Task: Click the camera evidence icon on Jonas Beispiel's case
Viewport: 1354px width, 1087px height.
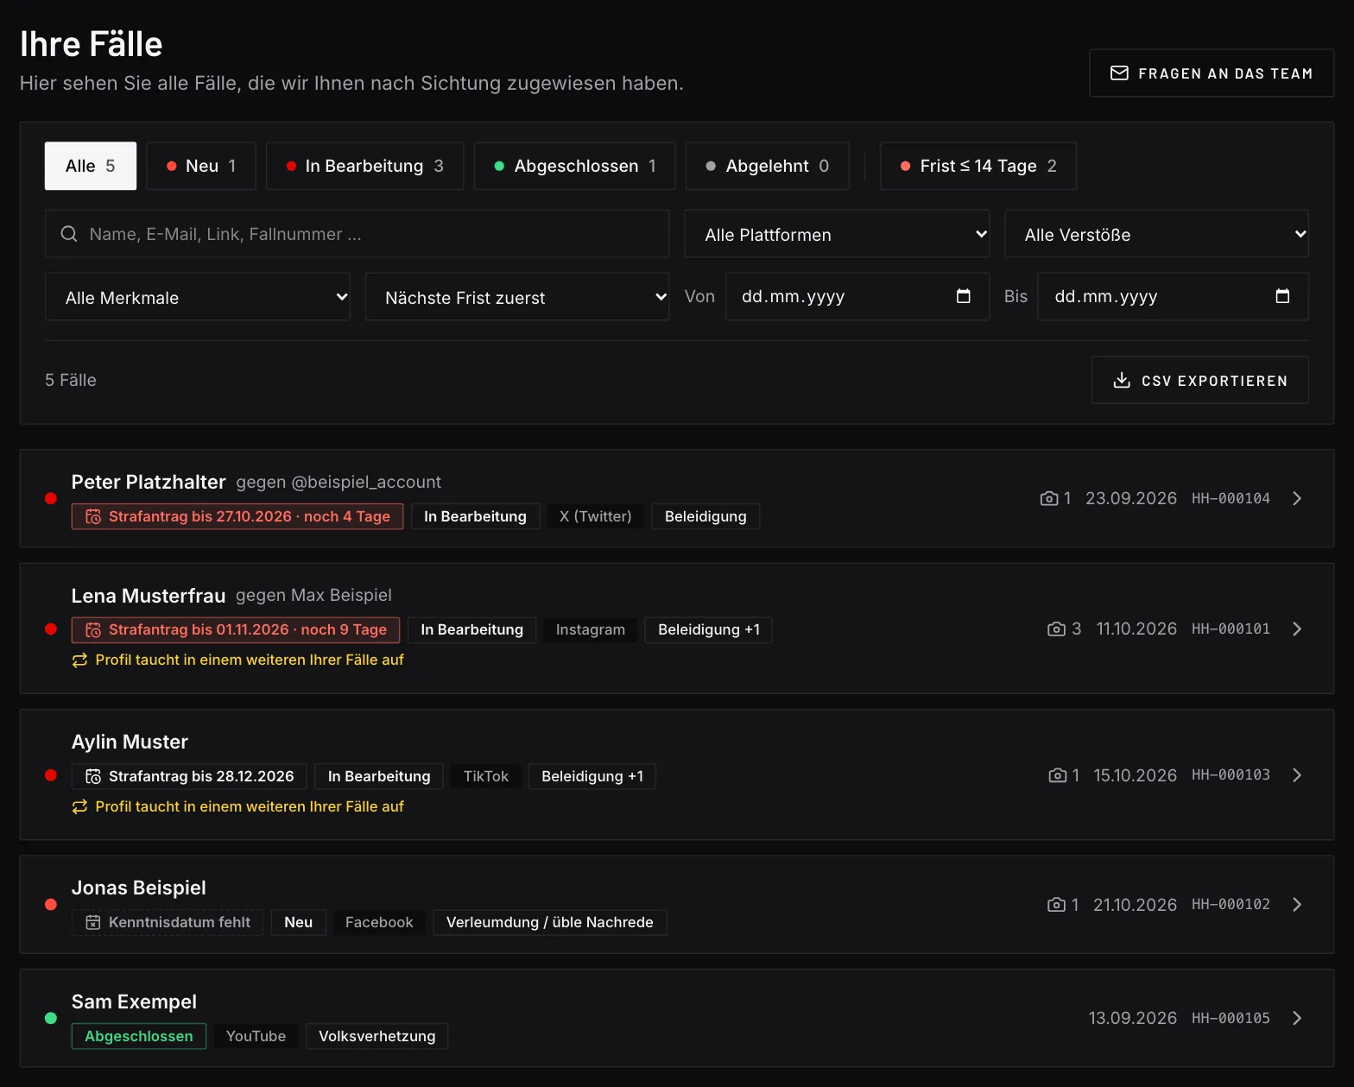Action: point(1056,905)
